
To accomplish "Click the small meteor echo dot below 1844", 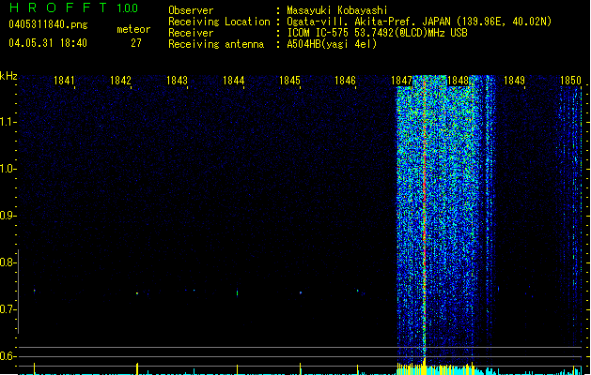I will tap(237, 292).
